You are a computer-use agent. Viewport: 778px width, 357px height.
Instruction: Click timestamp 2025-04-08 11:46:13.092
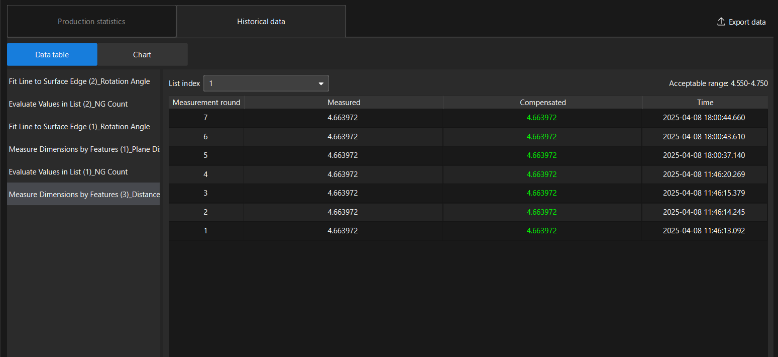click(704, 231)
